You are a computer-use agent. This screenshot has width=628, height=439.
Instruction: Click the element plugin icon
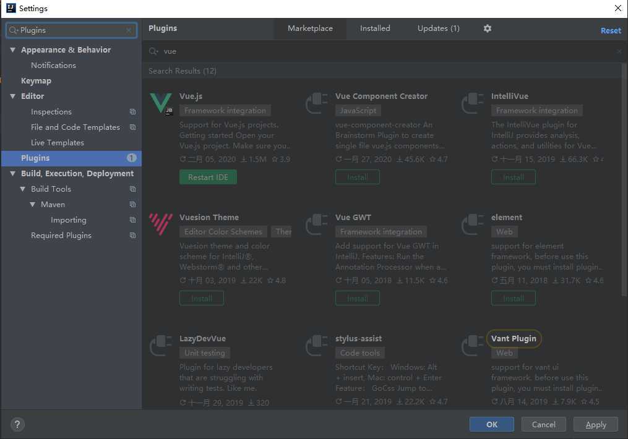[x=473, y=224]
